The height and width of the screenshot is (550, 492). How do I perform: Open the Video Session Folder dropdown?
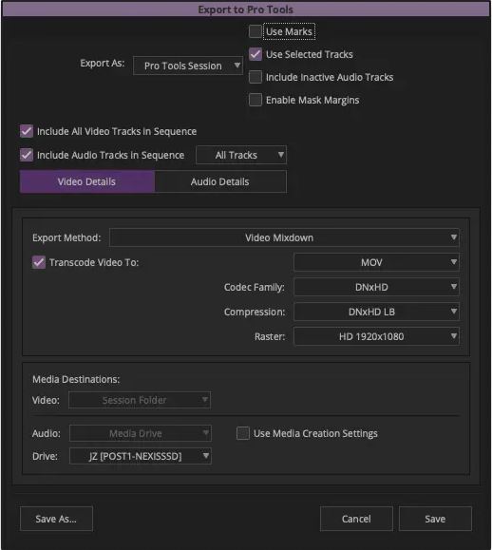click(x=140, y=400)
